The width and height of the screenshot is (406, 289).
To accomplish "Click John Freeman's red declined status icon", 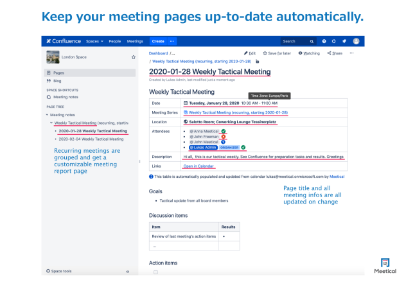I will pyautogui.click(x=224, y=136).
